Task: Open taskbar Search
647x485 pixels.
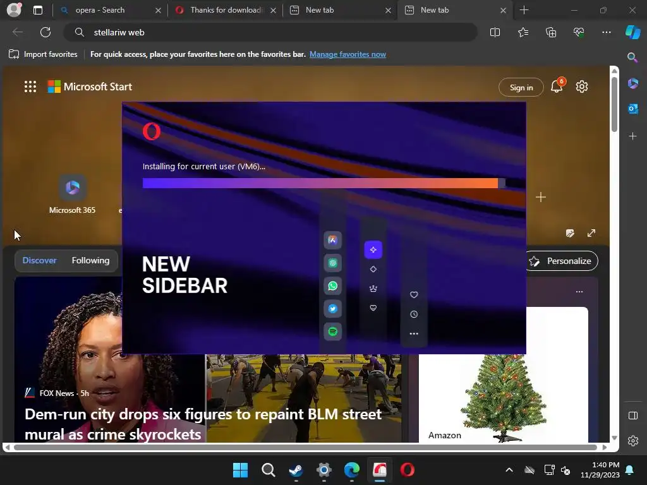Action: tap(268, 470)
